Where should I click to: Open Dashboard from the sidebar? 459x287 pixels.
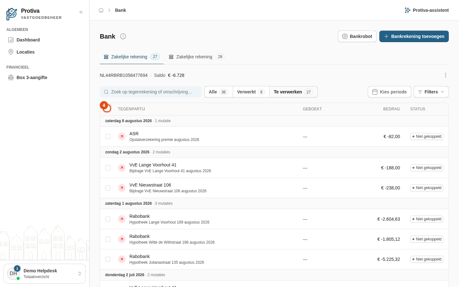tap(45, 40)
